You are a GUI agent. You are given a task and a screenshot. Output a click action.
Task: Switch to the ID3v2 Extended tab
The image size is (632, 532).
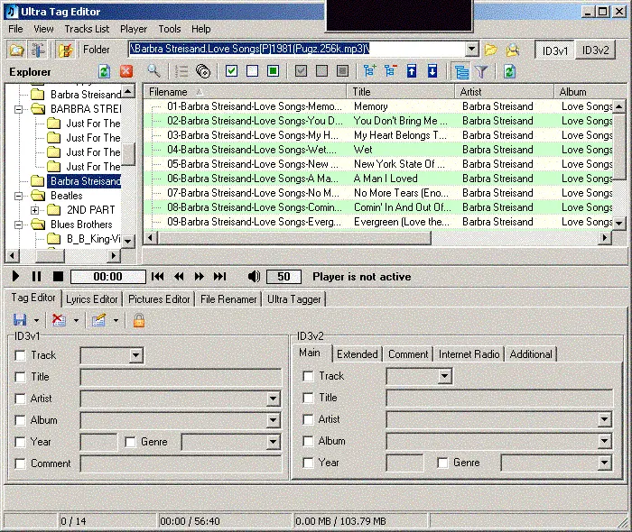point(358,354)
